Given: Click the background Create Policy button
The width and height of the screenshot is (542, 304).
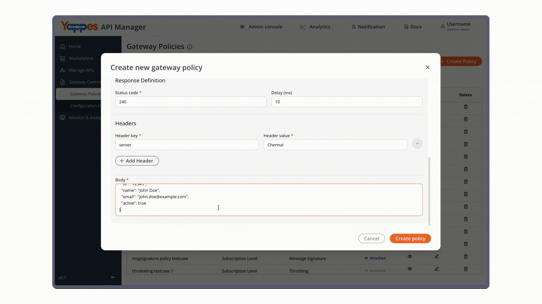Looking at the screenshot, I should pyautogui.click(x=461, y=61).
